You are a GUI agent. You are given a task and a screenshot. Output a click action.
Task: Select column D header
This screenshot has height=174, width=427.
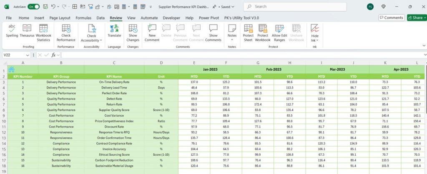pos(161,63)
